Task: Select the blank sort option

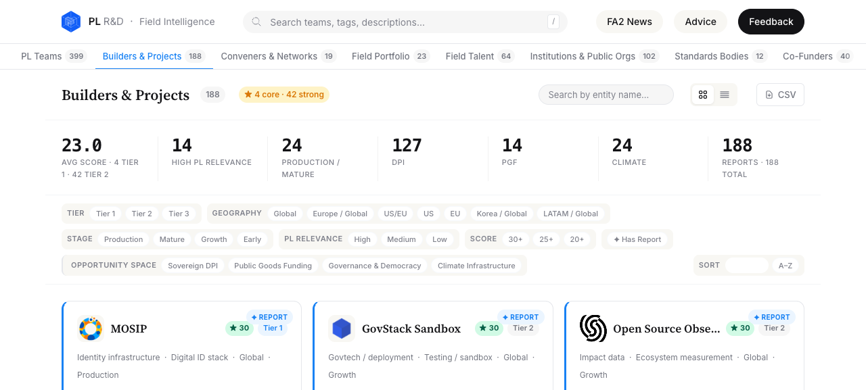Action: tap(747, 266)
